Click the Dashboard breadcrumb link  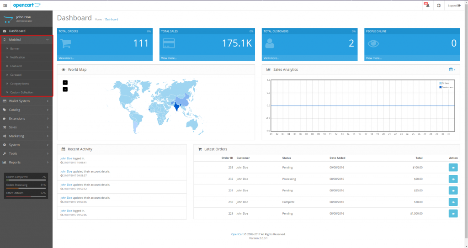point(112,19)
